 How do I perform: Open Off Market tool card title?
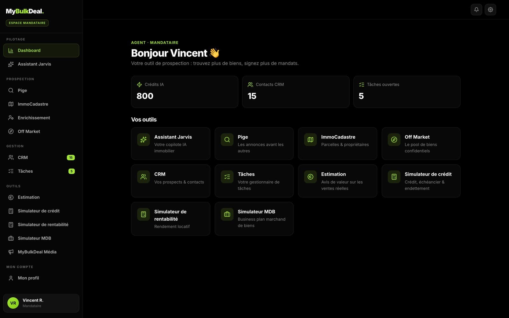pyautogui.click(x=417, y=137)
